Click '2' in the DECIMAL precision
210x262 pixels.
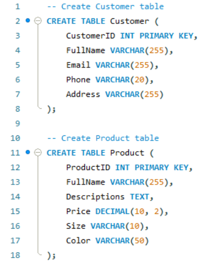[156, 211]
